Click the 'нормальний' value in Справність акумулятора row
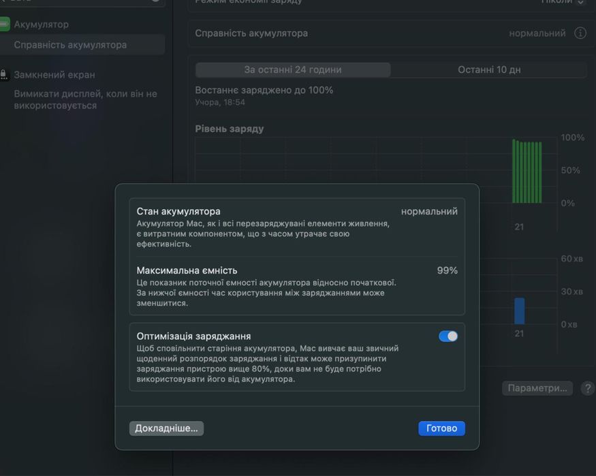This screenshot has height=476, width=596. (x=537, y=33)
